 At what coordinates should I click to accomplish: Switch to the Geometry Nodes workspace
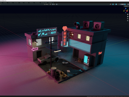pos(44,3)
